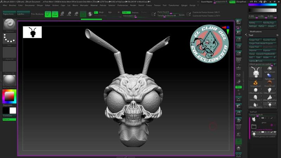The width and height of the screenshot is (281, 158).
Task: Pick the SphereBrush tool icon
Action: pyautogui.click(x=269, y=69)
